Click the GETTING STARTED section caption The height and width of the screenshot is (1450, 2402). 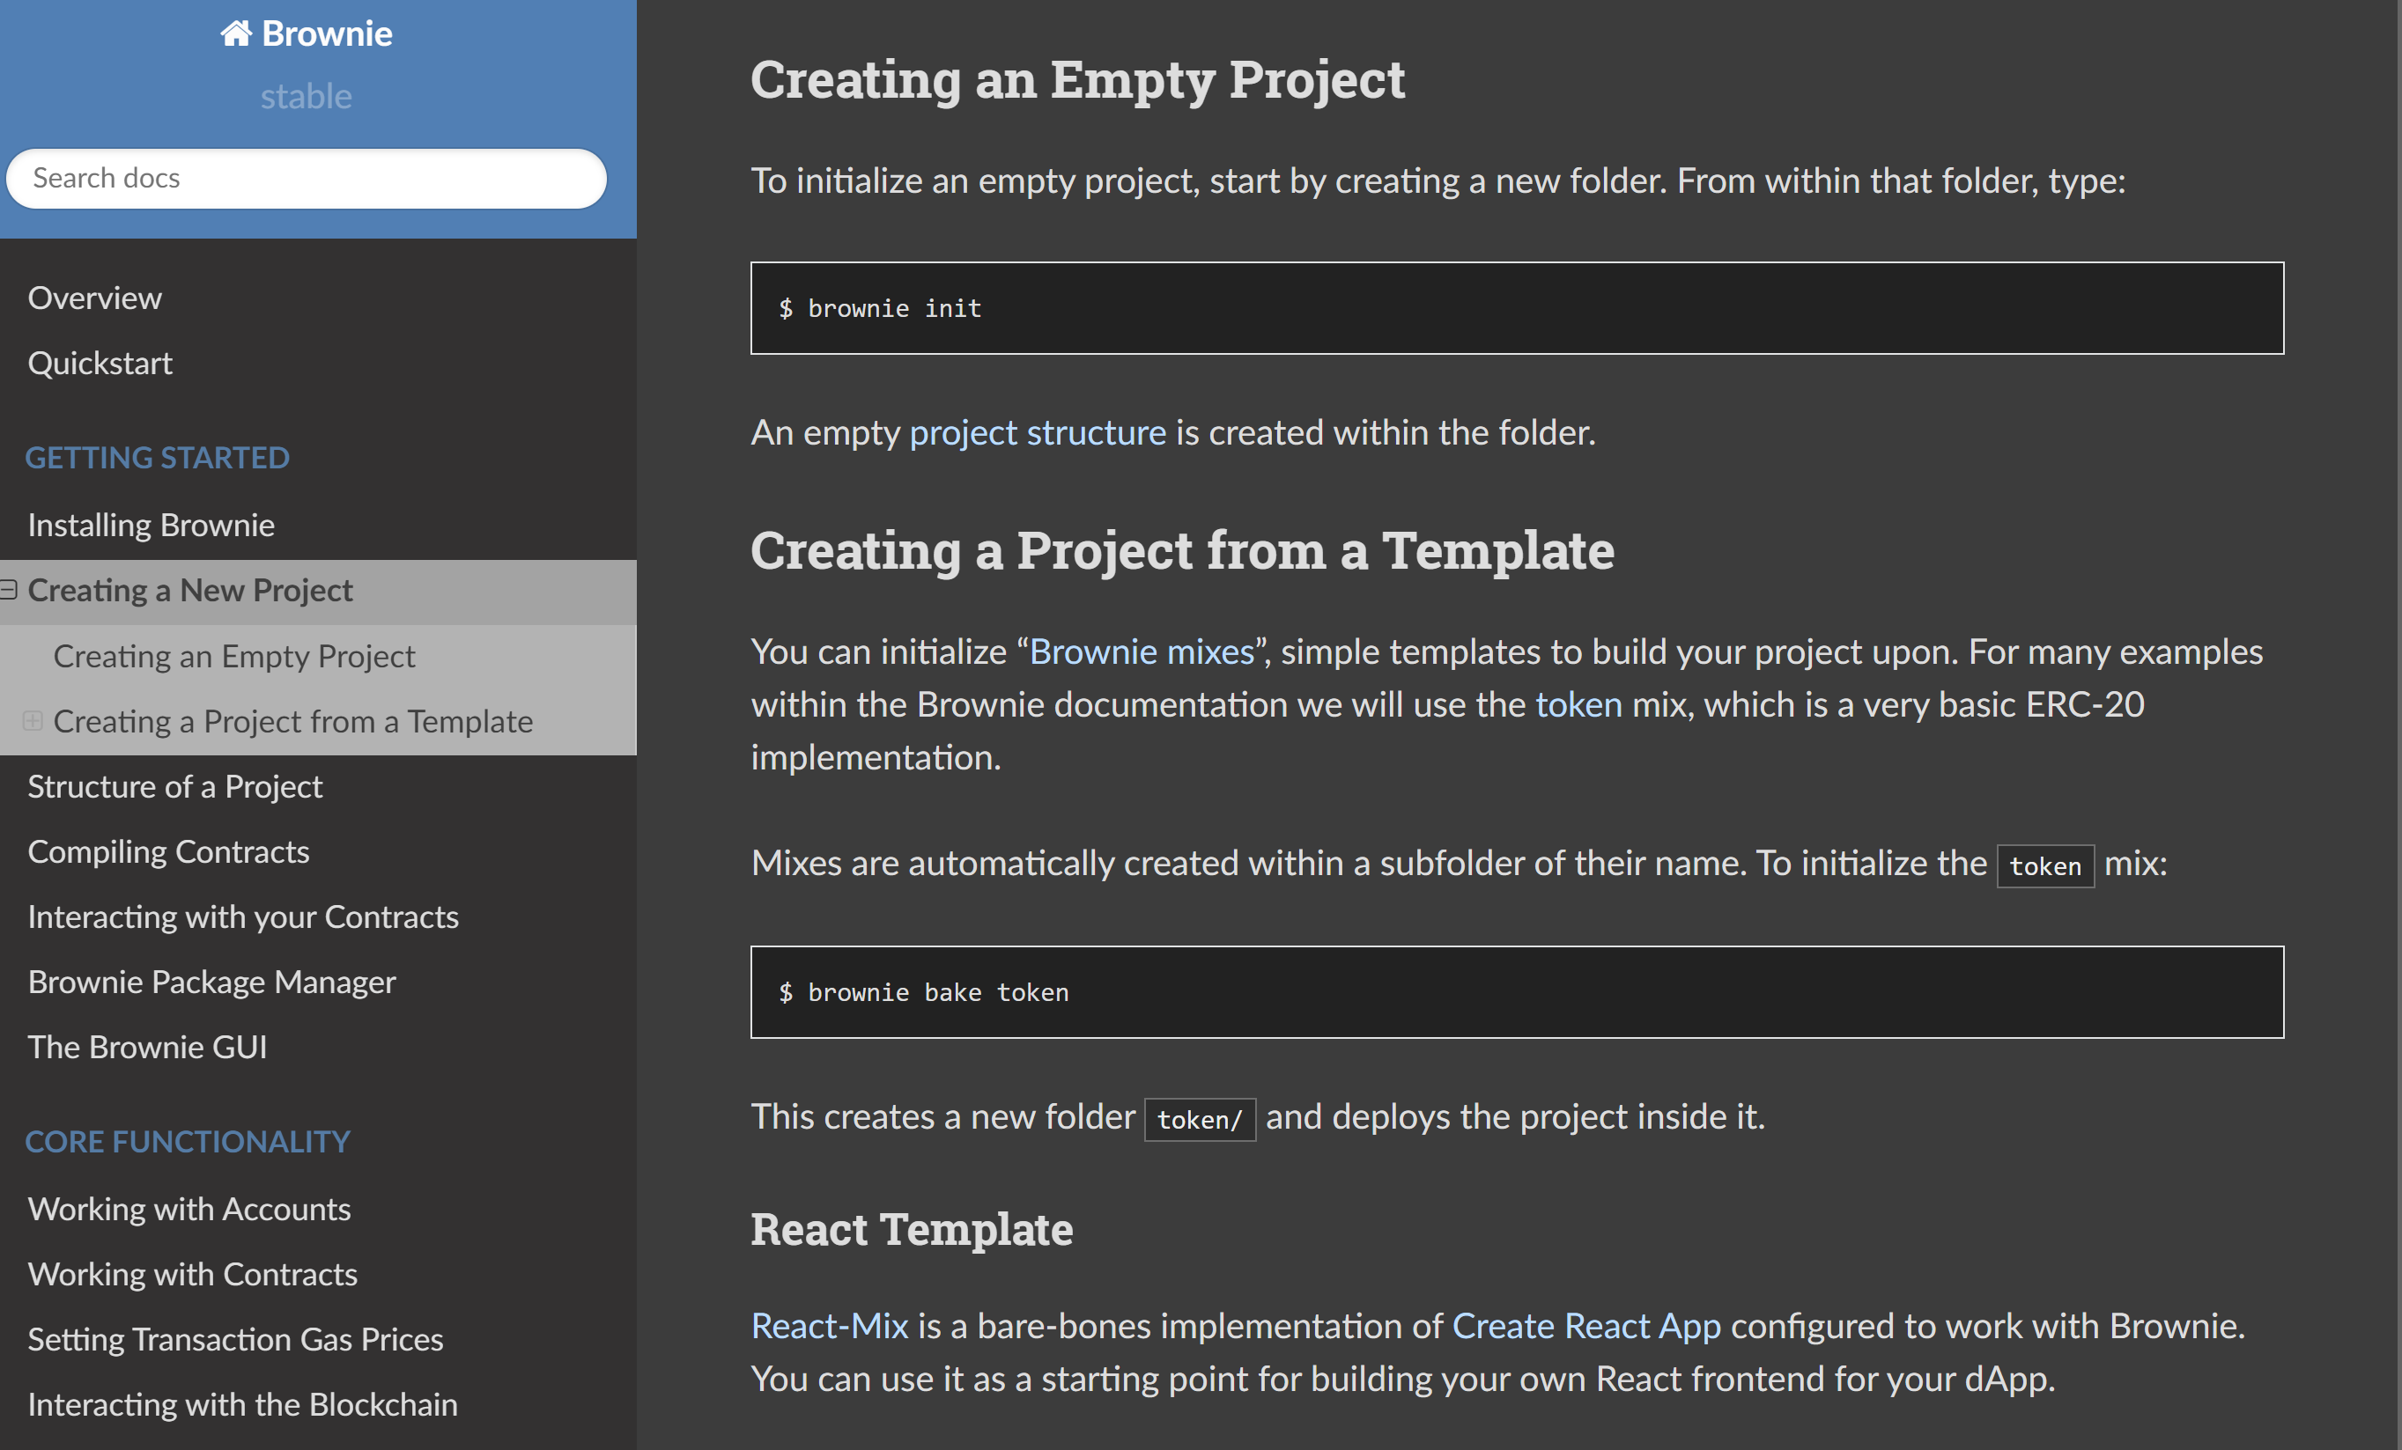157,458
